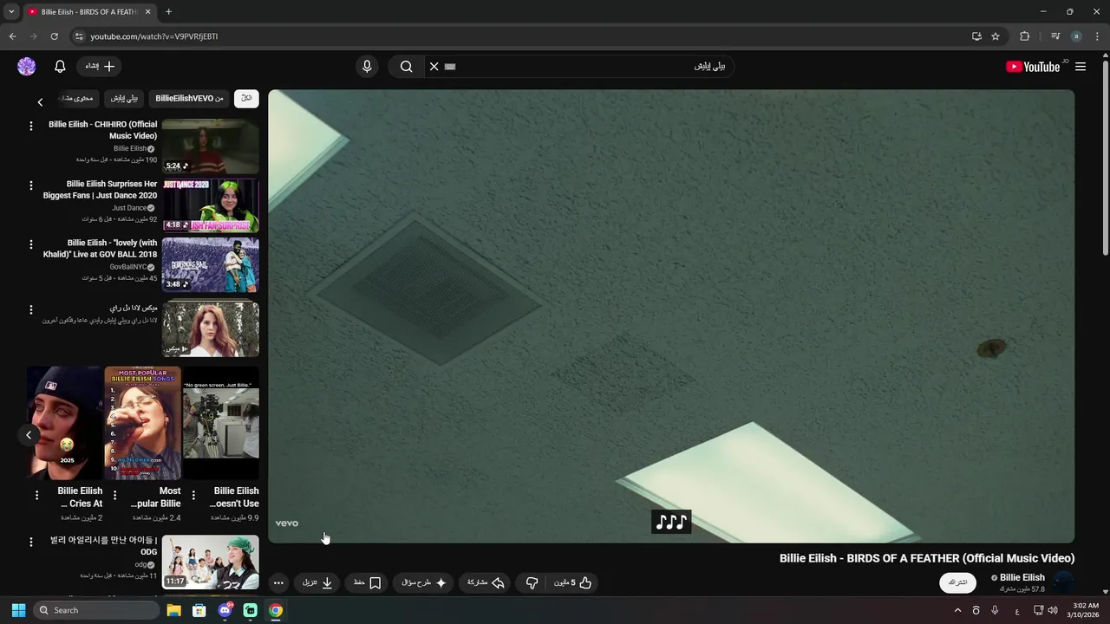Open Discord from the taskbar
The width and height of the screenshot is (1110, 624).
pos(225,610)
